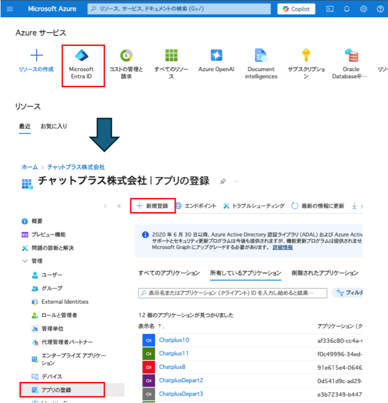Screen dimensions: 388x403
Task: Open the Chatplus8 application
Action: pyautogui.click(x=172, y=367)
